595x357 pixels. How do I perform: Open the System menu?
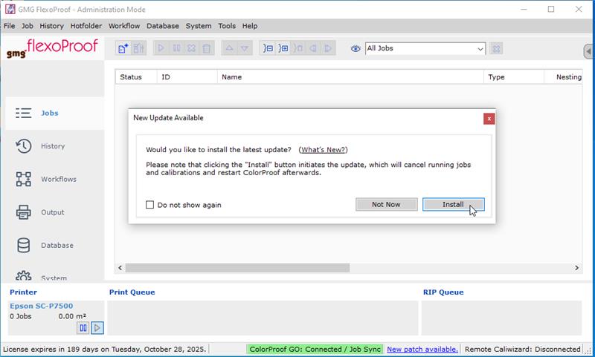[x=199, y=26]
